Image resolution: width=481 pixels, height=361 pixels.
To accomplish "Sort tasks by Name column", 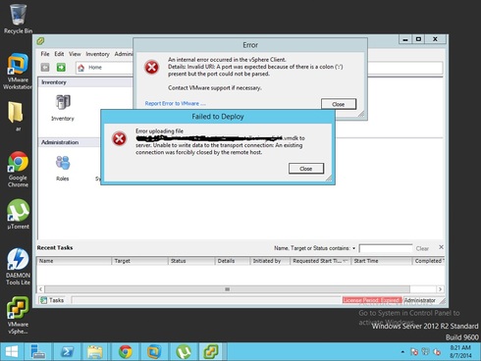I will [x=75, y=261].
